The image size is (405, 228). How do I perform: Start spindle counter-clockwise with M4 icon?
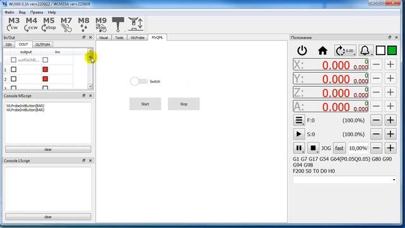[x=31, y=24]
